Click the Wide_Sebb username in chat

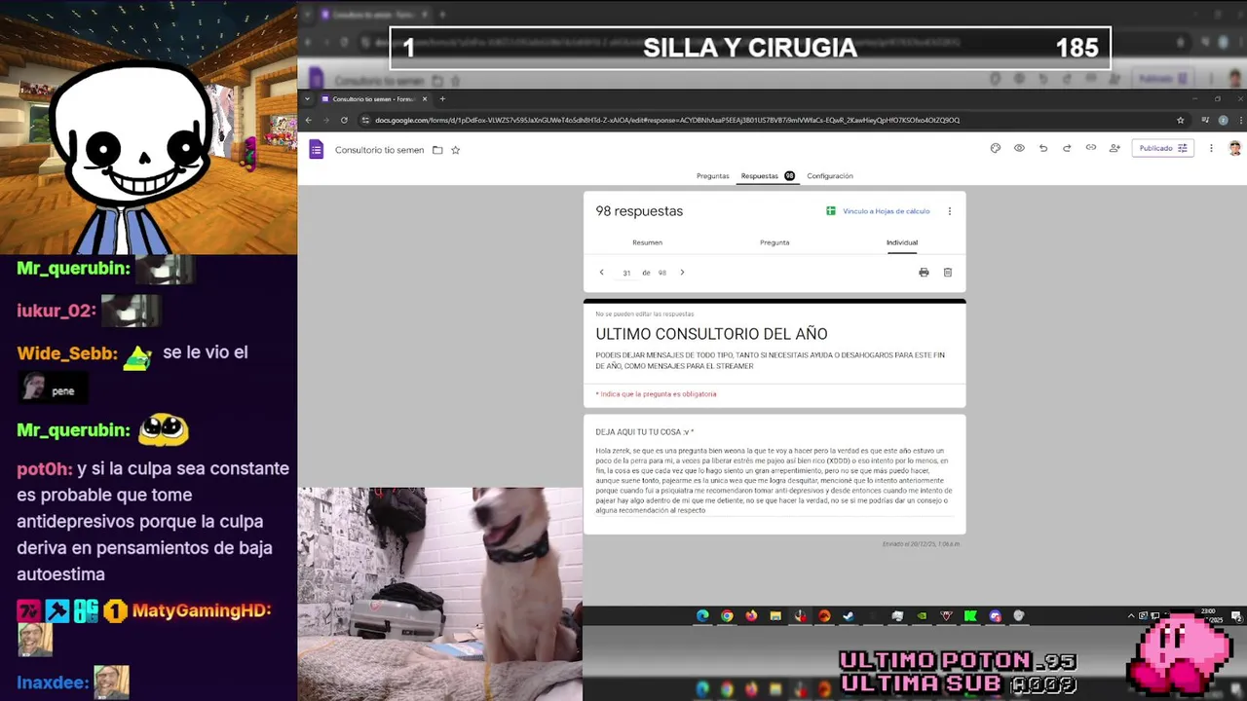(x=67, y=353)
